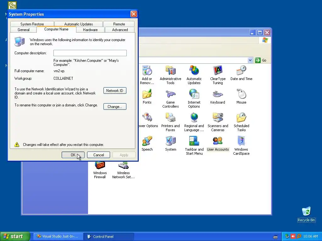The width and height of the screenshot is (322, 241).
Task: Minimize the Control Panel window
Action: (253, 32)
